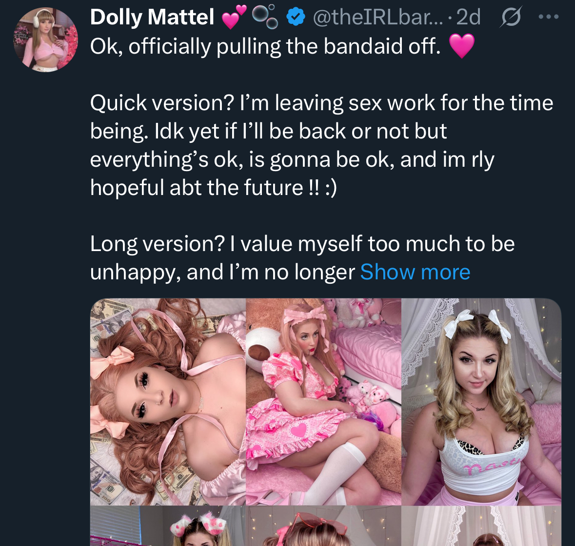This screenshot has width=575, height=546.
Task: Click the 'Ok, officially pulling' text line
Action: click(265, 47)
